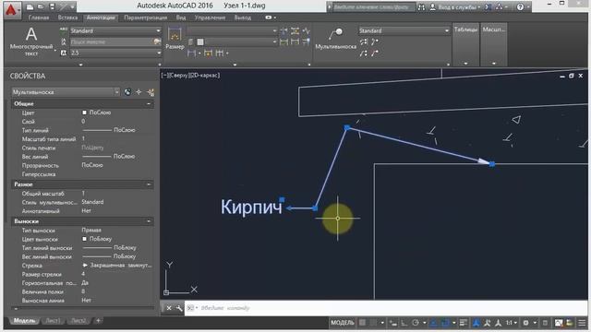Image resolution: width=591 pixels, height=332 pixels.
Task: Click the Цвет выноски ПоБлоку color swatch
Action: pos(84,239)
